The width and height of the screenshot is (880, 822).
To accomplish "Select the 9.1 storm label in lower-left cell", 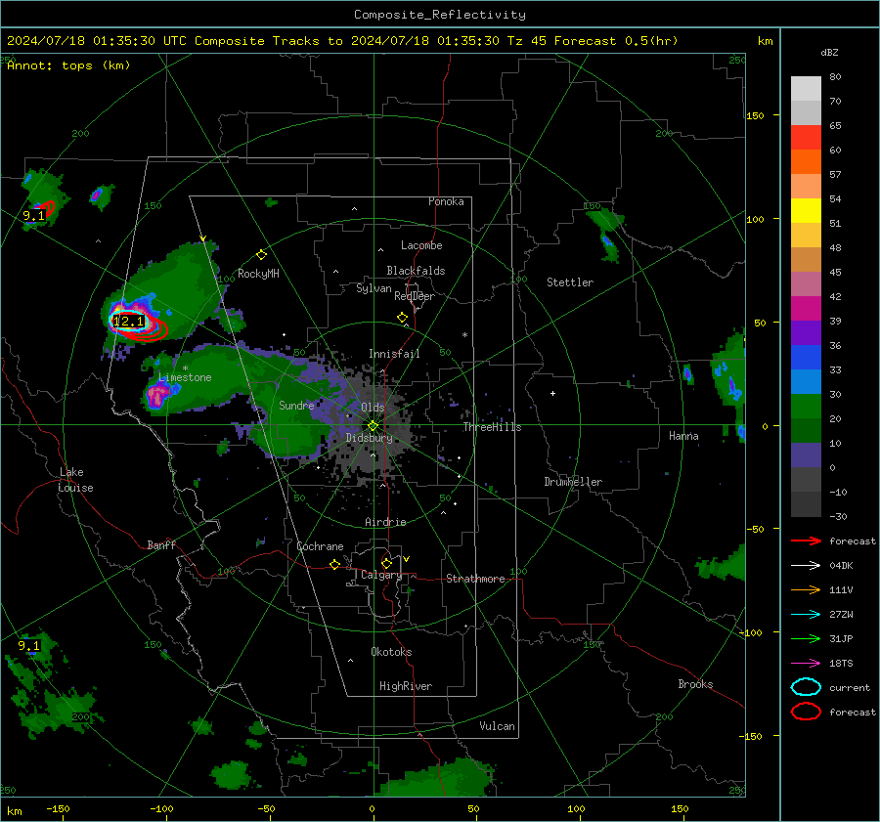I will (x=28, y=646).
